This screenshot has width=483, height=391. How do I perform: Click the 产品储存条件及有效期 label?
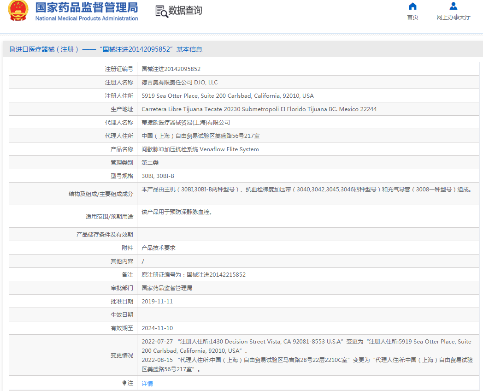pyautogui.click(x=105, y=235)
